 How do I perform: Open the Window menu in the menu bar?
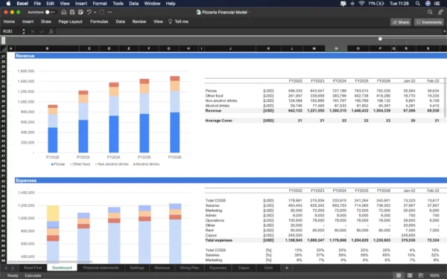point(152,4)
